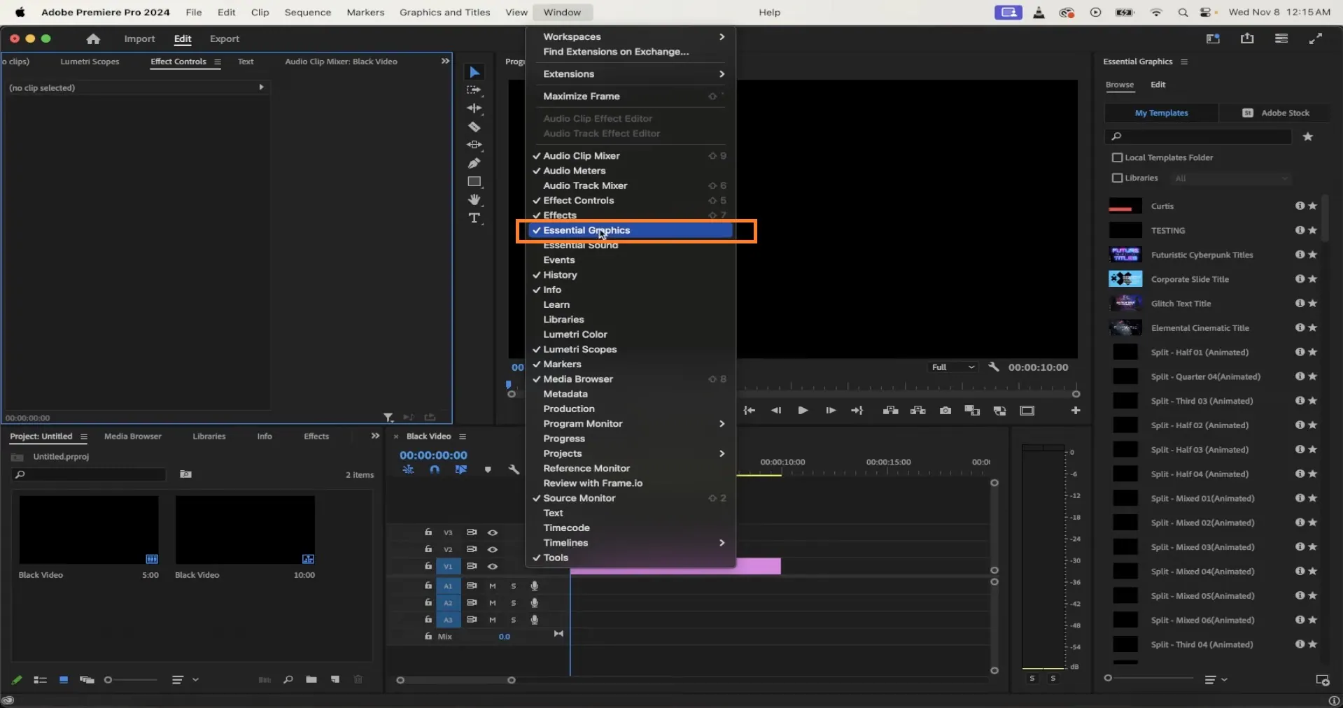The height and width of the screenshot is (708, 1343).
Task: Toggle full screen video icon
Action: pos(1316,38)
